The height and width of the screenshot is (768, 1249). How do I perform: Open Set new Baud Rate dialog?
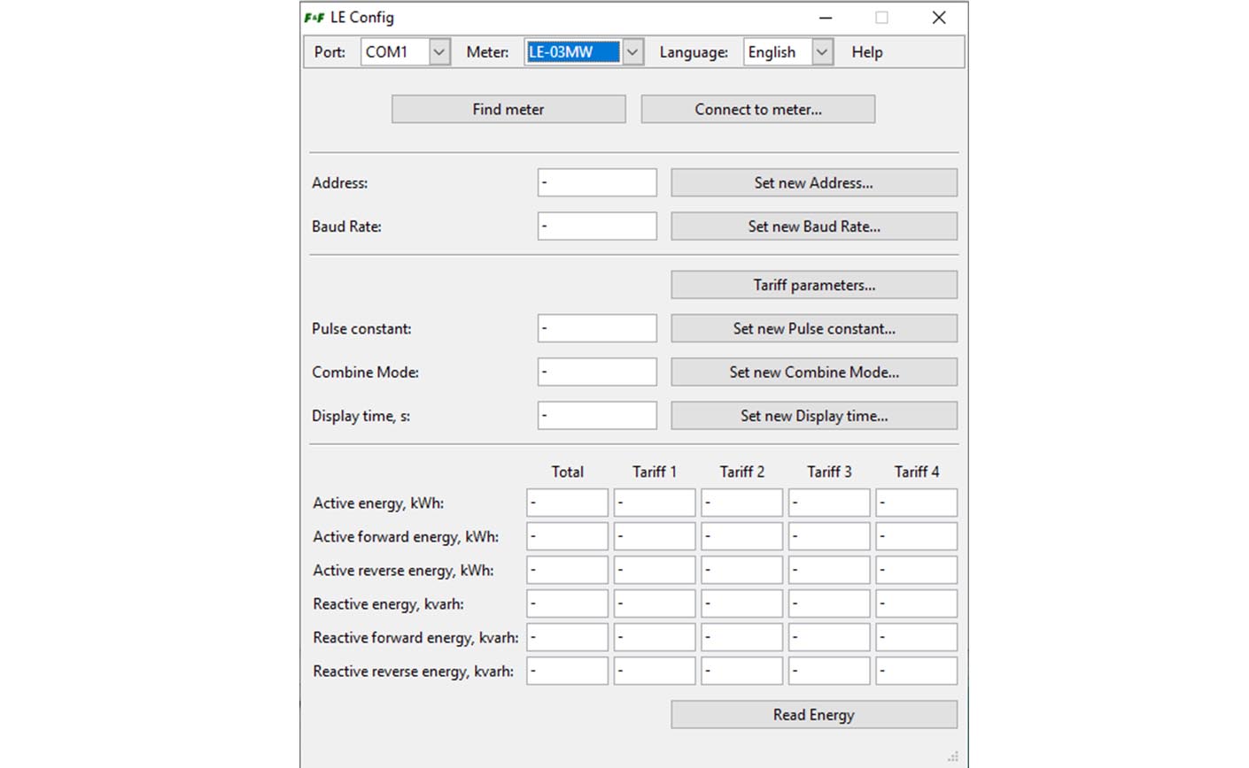click(x=813, y=227)
